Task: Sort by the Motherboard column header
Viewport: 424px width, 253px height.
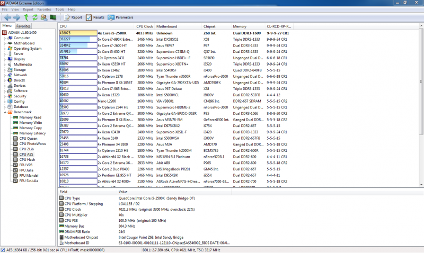Action: (178, 26)
